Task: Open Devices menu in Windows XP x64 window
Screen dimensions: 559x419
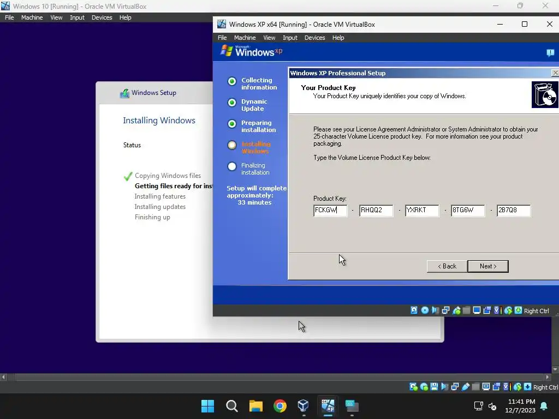Action: click(314, 38)
